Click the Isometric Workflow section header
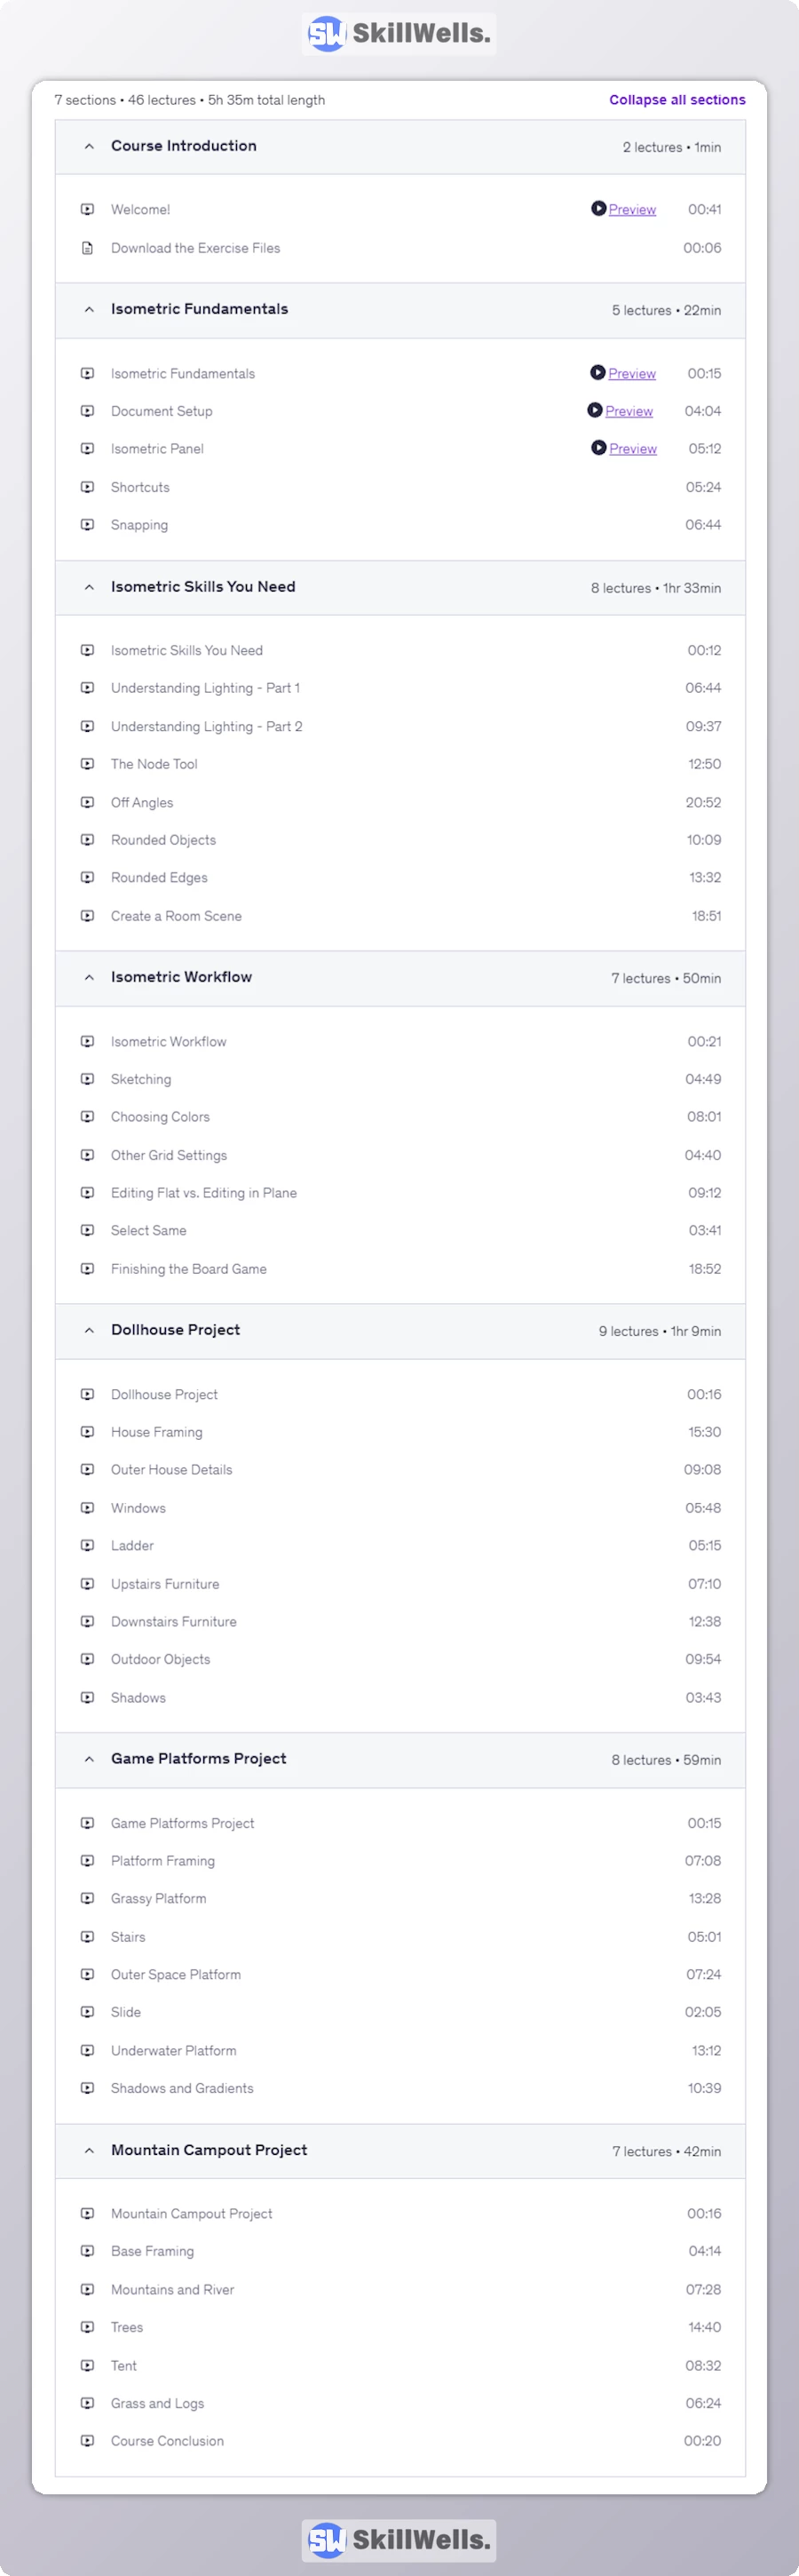This screenshot has height=2576, width=799. [x=181, y=977]
